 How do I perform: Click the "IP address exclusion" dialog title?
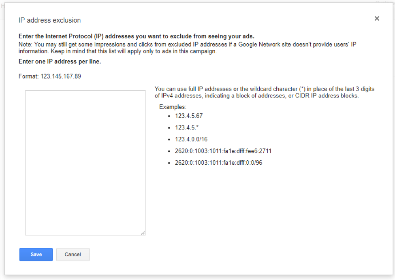(x=50, y=20)
